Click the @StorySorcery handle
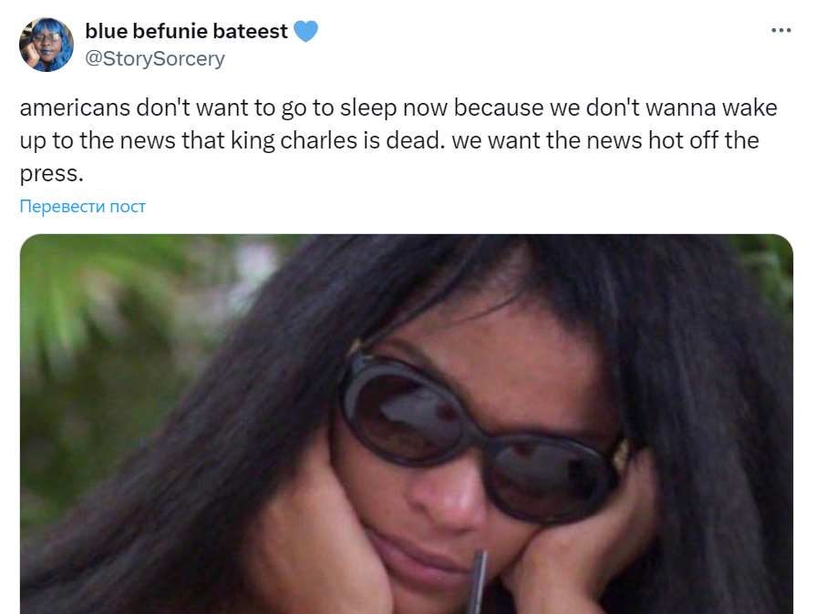Screen dimensions: 816x614 point(155,59)
